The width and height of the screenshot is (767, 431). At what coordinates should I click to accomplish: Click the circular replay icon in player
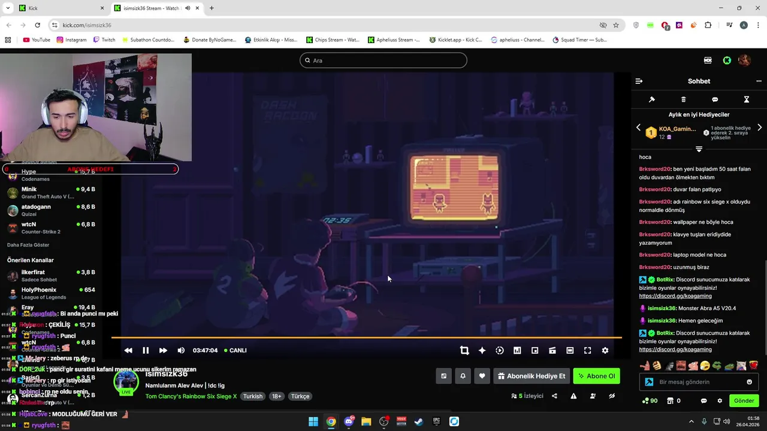[x=500, y=350]
